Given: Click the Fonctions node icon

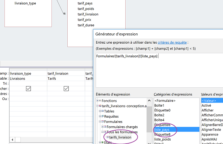Looking at the screenshot, I should click(100, 101).
